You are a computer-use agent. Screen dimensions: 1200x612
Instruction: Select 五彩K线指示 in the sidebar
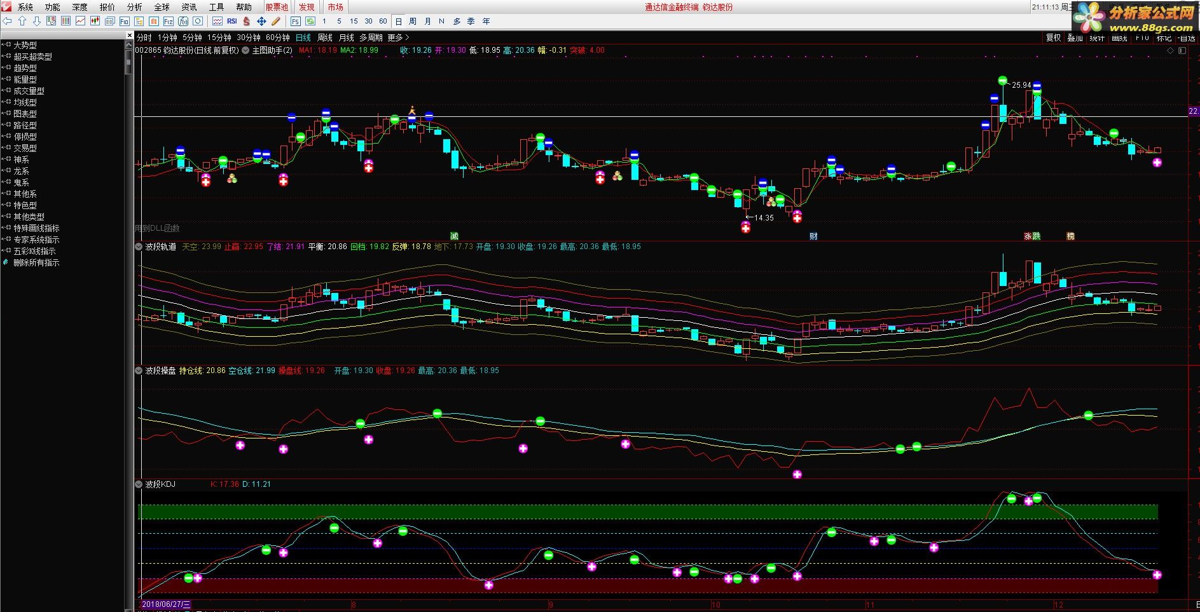pos(34,251)
